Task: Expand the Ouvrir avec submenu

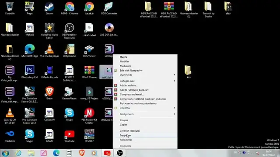Action: click(x=145, y=75)
